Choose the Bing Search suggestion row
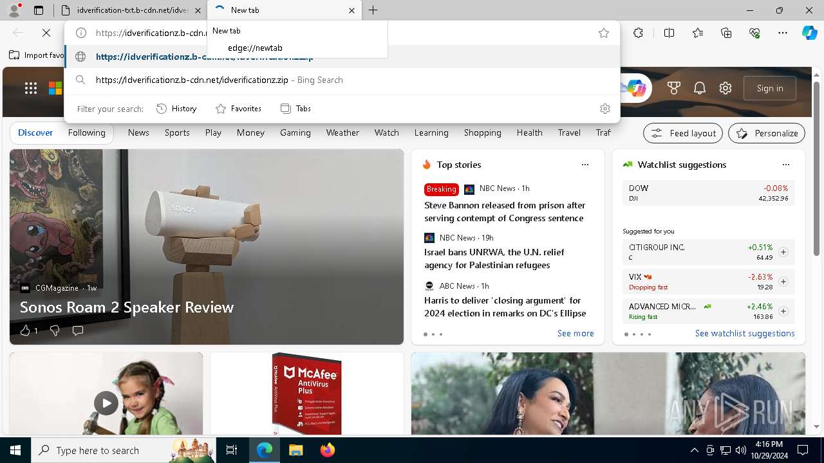This screenshot has height=463, width=824. [x=342, y=80]
